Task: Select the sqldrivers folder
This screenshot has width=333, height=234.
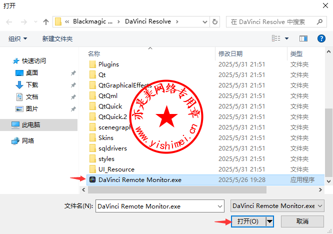Action: pos(112,148)
